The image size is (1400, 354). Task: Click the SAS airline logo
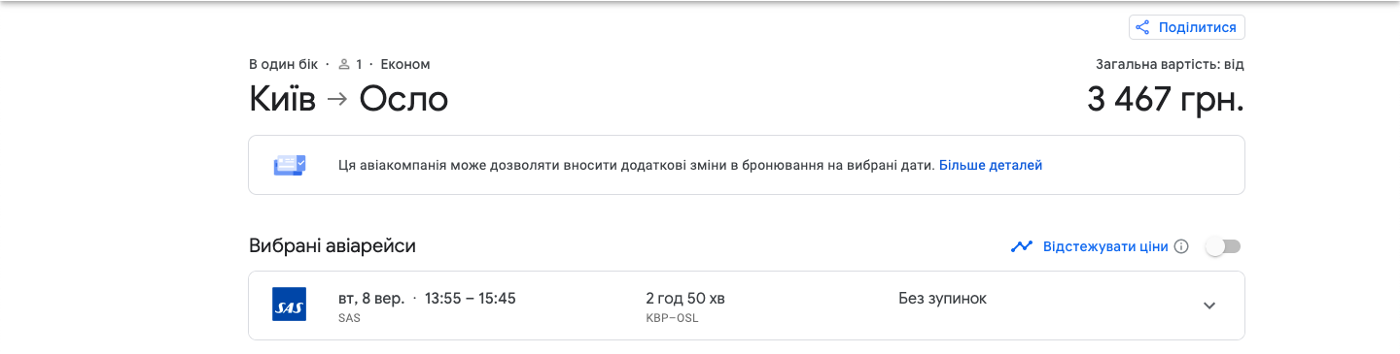coord(290,306)
